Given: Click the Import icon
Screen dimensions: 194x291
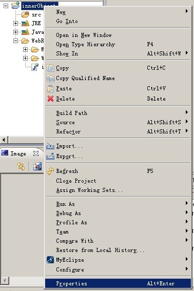Looking at the screenshot, I should [50, 146].
